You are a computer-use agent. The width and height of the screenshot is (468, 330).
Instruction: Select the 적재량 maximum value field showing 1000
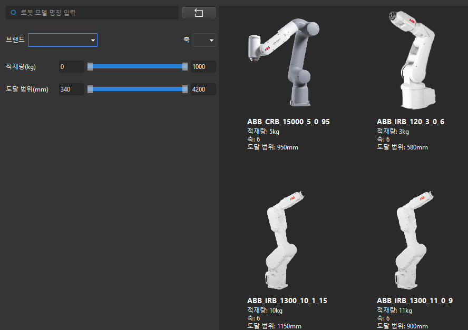click(203, 67)
